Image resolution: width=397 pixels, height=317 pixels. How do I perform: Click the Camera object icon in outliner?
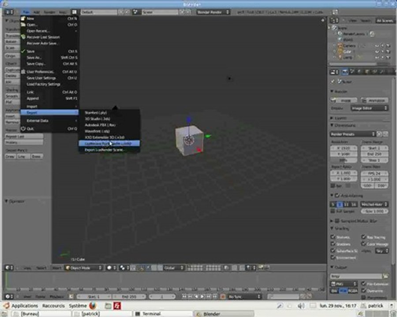point(341,46)
